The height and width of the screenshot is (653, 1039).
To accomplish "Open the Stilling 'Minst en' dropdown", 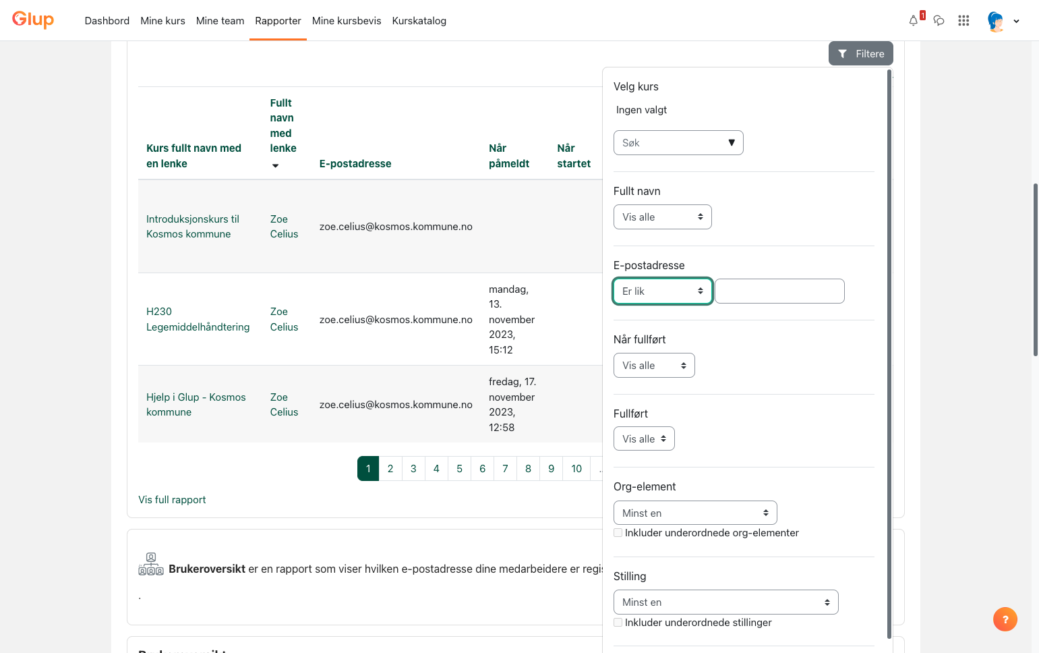I will (725, 602).
